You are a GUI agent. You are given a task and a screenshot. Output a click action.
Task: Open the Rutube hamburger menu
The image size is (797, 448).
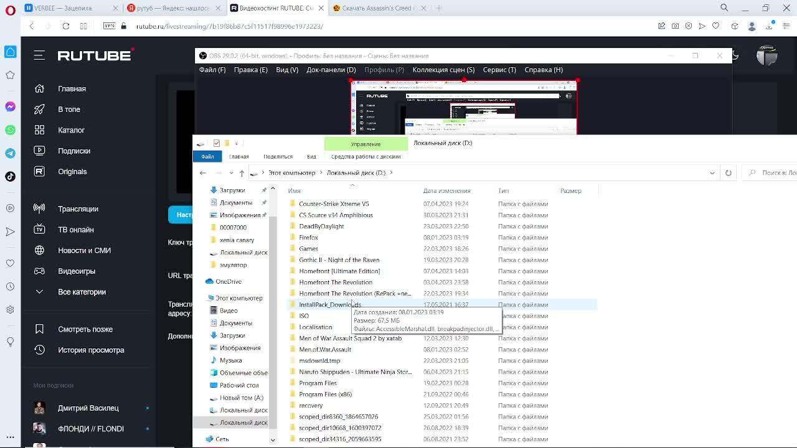click(39, 55)
